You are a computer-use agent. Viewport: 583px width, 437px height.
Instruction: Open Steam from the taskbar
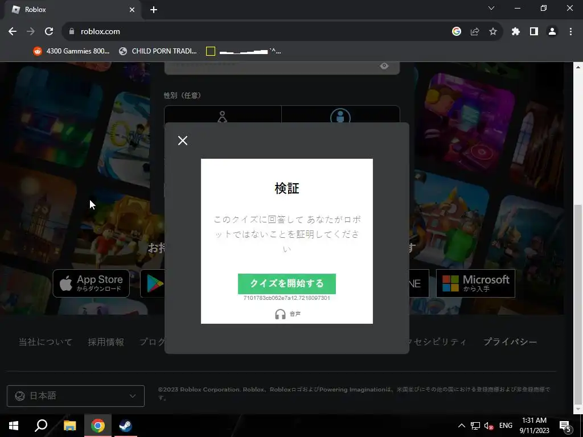tap(126, 426)
